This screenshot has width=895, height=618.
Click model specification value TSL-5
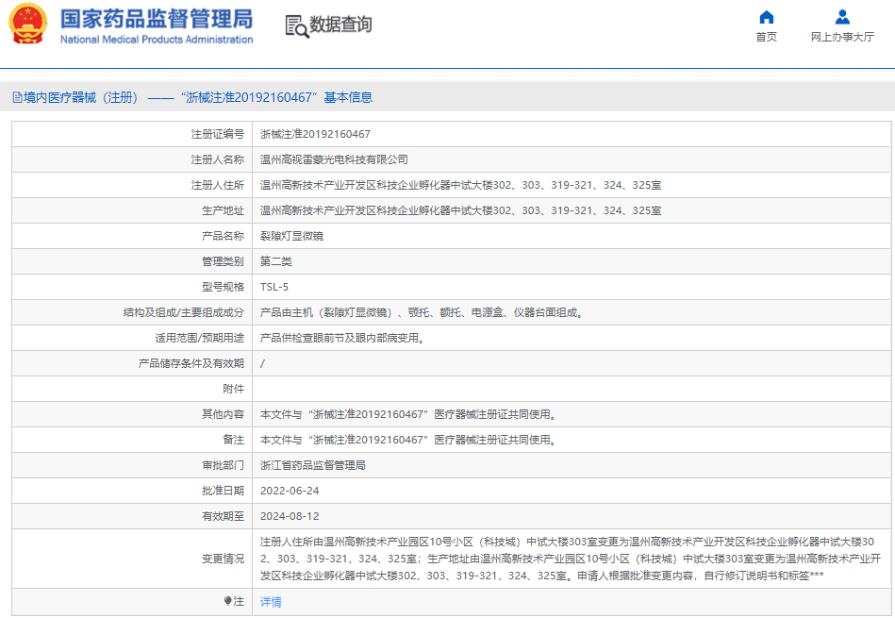(x=274, y=287)
